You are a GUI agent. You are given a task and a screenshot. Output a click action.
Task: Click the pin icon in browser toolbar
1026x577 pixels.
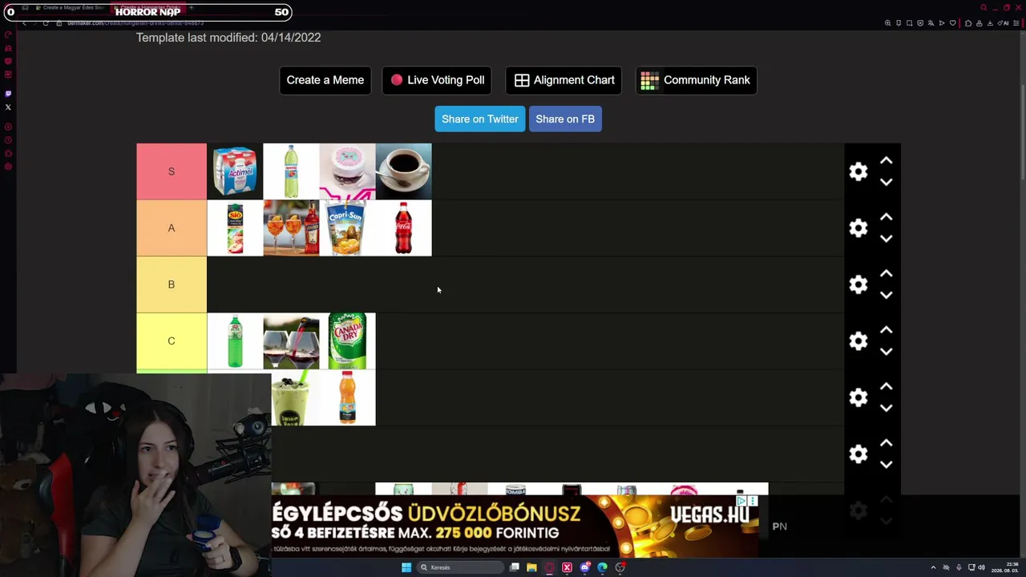point(899,23)
